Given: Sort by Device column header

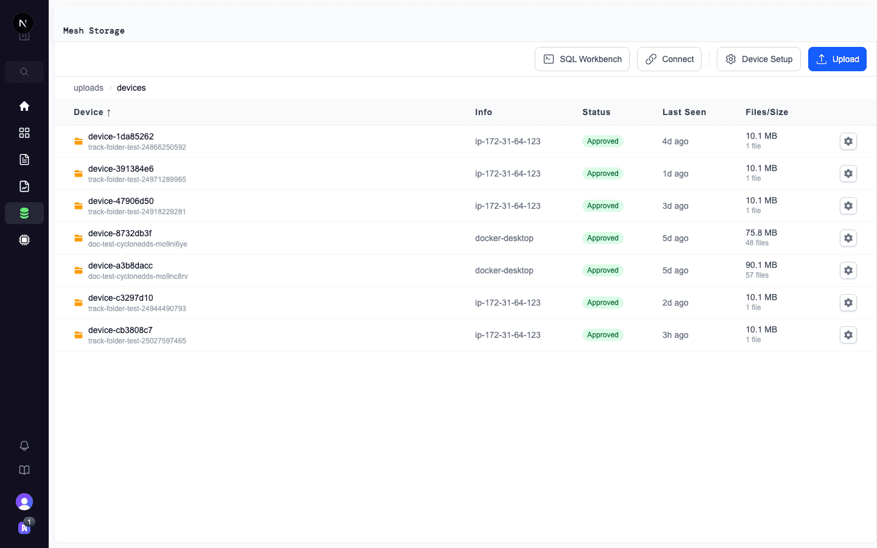Looking at the screenshot, I should (92, 112).
